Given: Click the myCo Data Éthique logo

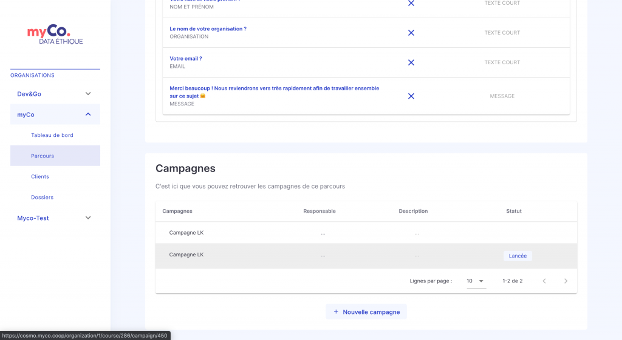Looking at the screenshot, I should click(55, 35).
